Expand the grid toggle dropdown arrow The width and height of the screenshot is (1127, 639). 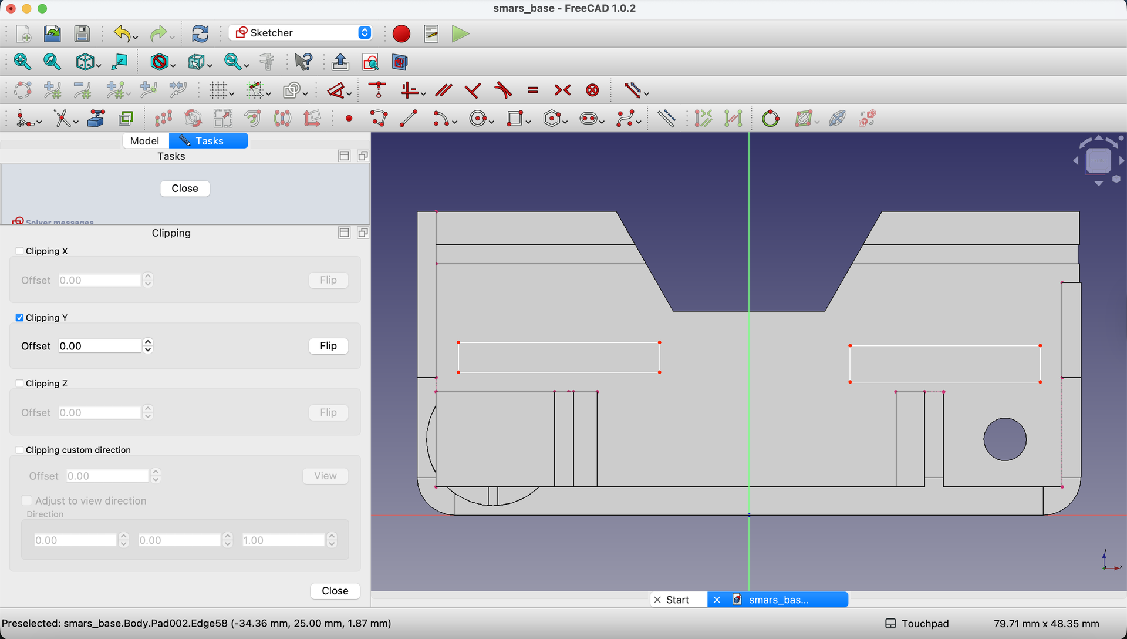coord(232,94)
